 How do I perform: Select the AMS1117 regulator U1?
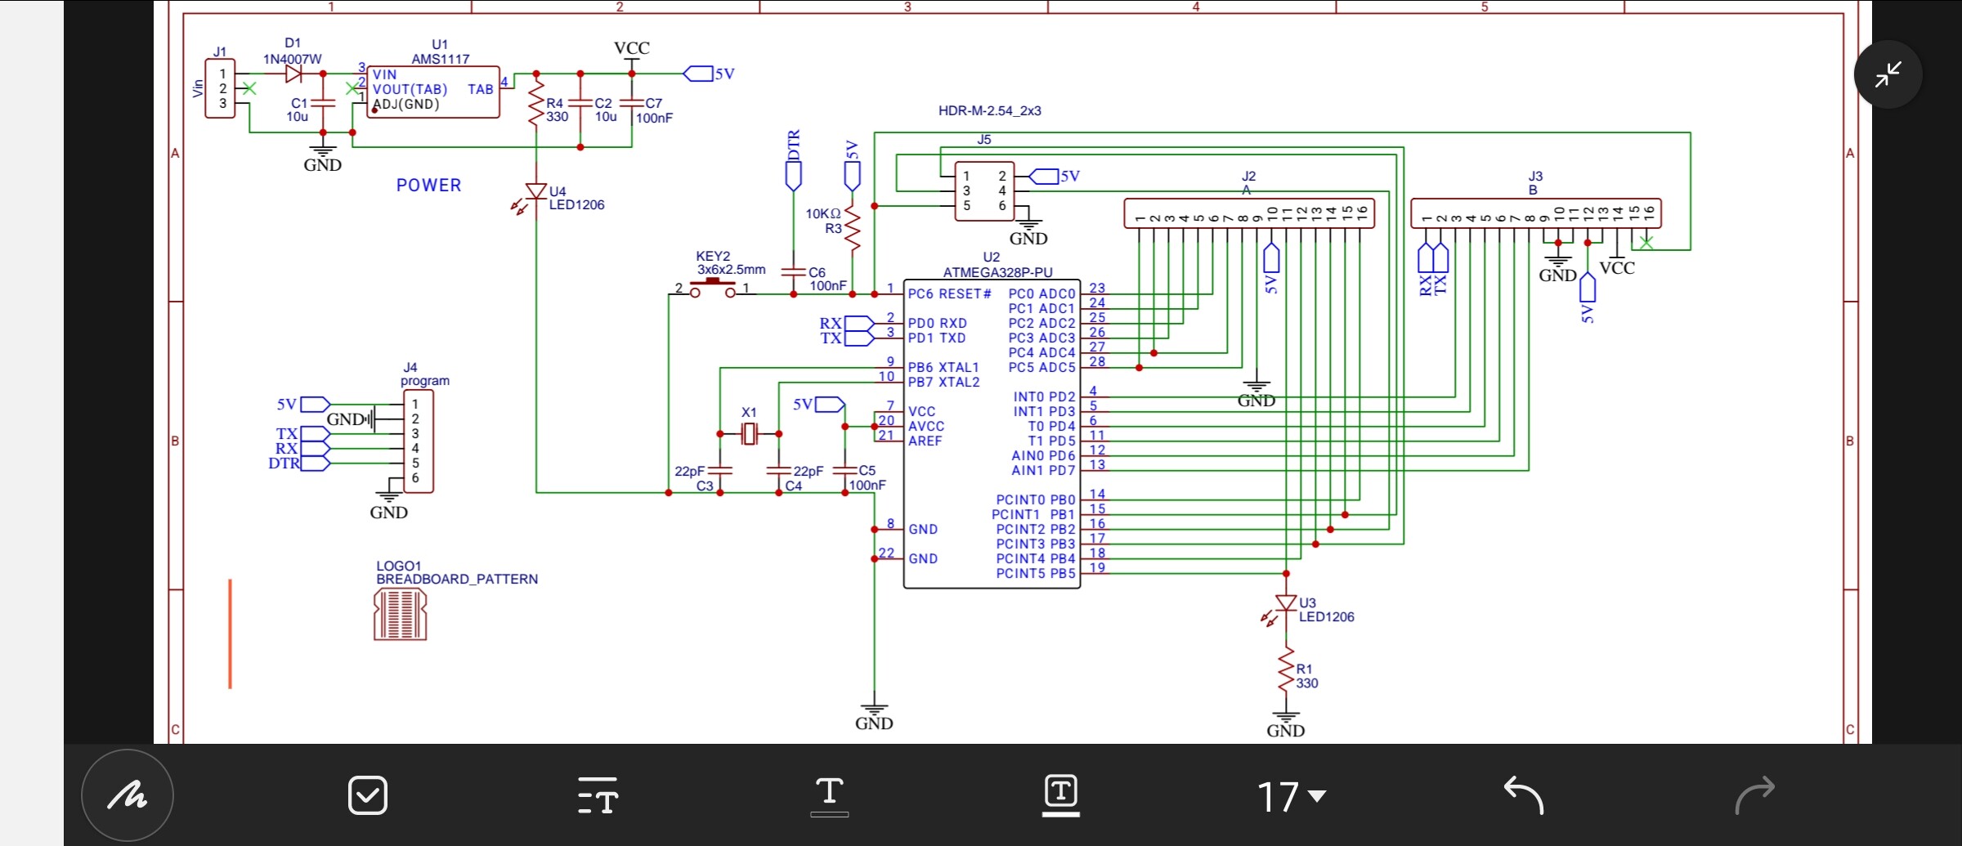tap(432, 90)
